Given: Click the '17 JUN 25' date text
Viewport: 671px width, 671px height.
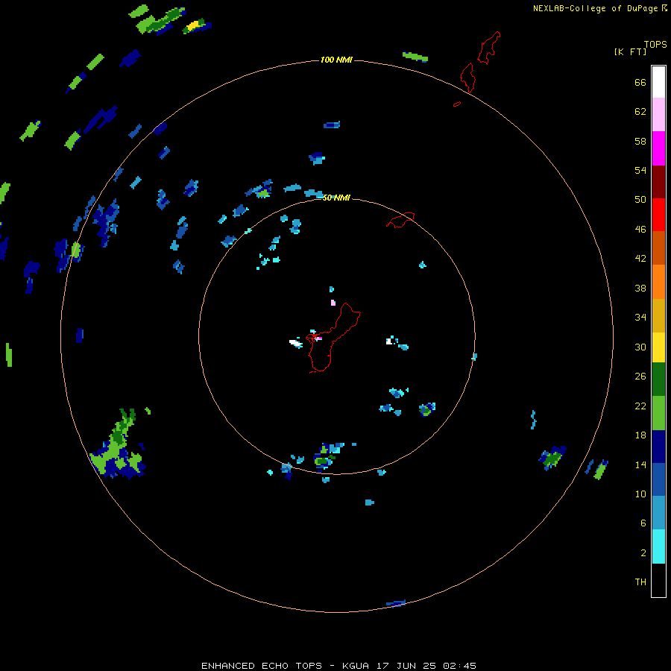Looking at the screenshot, I should [x=406, y=666].
